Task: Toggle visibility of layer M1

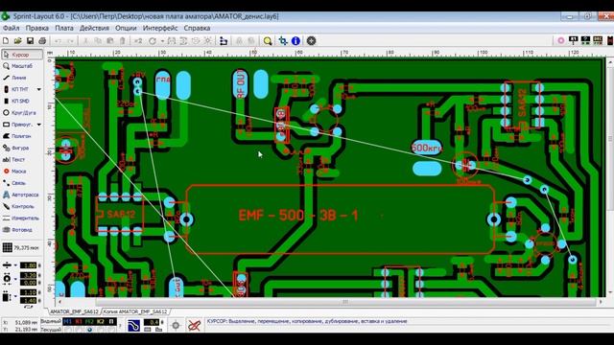Action: click(x=68, y=322)
